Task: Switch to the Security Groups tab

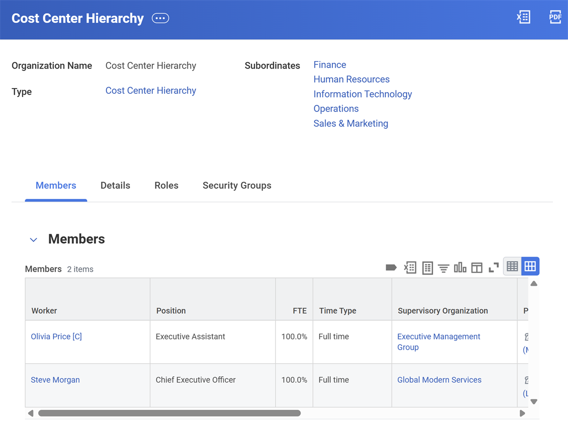Action: (x=237, y=186)
